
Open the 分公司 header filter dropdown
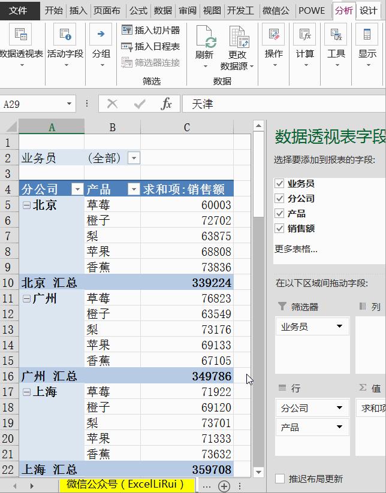77,189
